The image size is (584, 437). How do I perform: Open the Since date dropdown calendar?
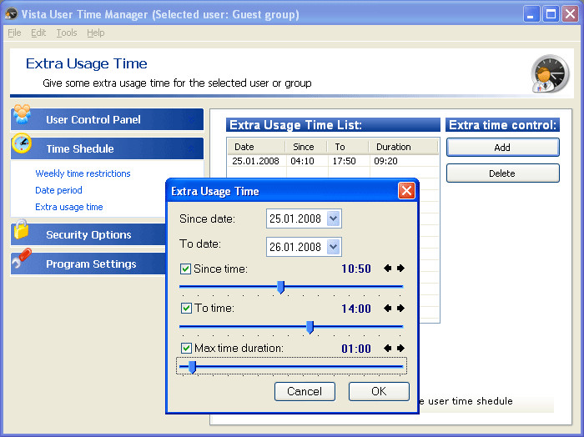pyautogui.click(x=334, y=218)
